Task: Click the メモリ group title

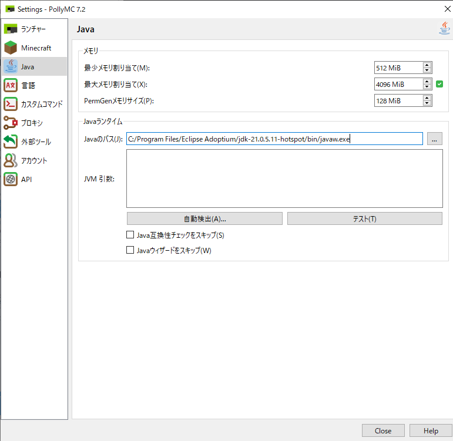Action: (90, 51)
